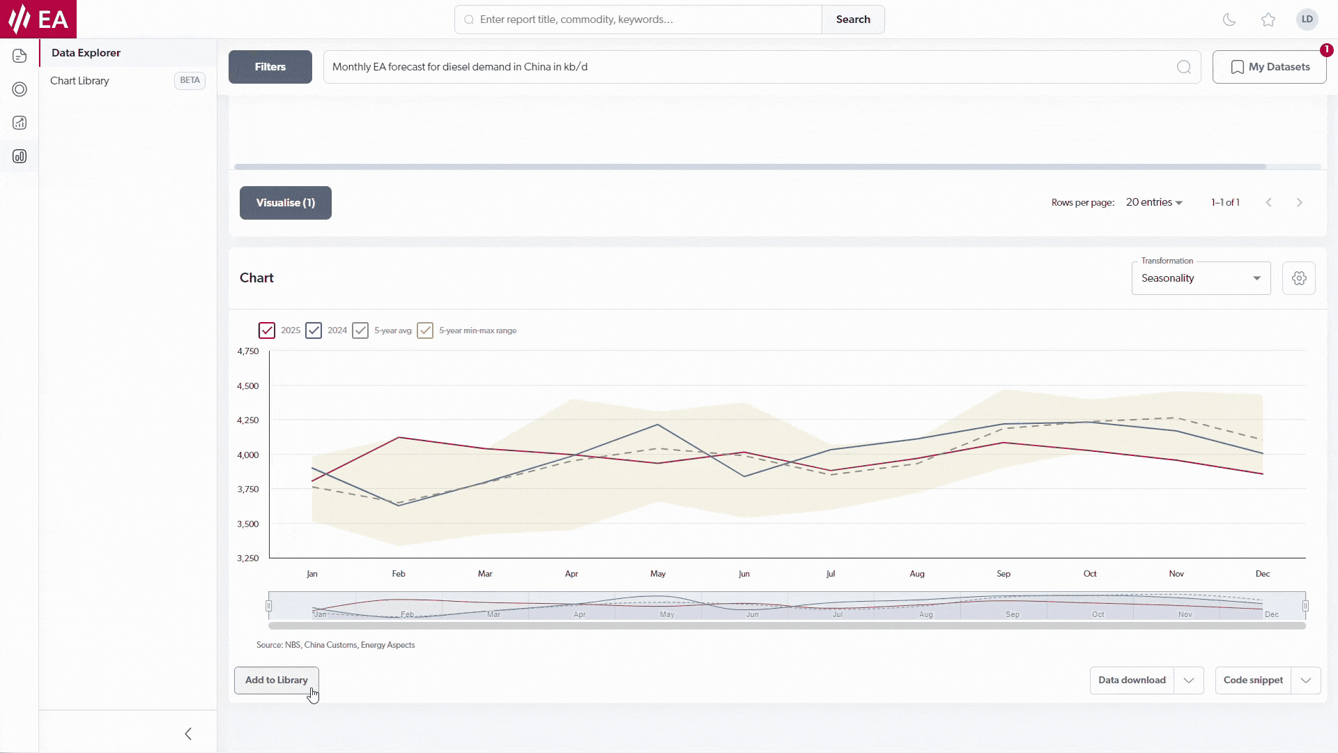Select Data Explorer in the side menu

(x=128, y=53)
